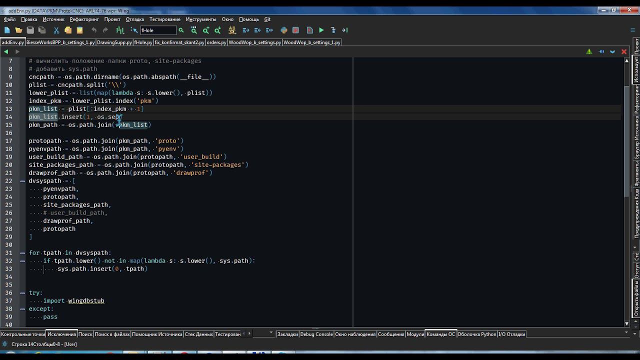
Task: Redo the last undone edit
Action: pos(105,30)
